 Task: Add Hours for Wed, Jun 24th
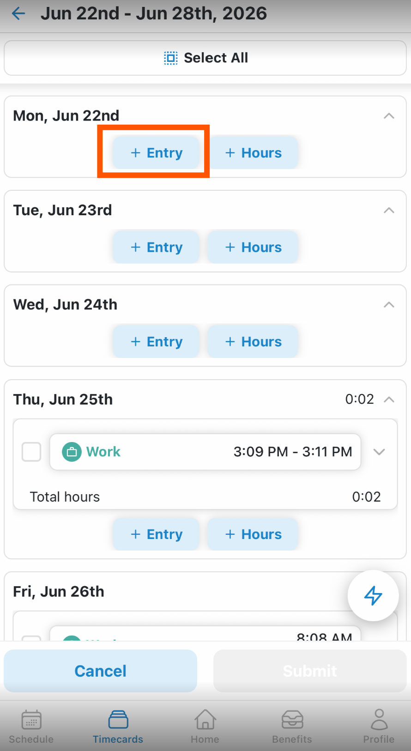[x=253, y=342]
